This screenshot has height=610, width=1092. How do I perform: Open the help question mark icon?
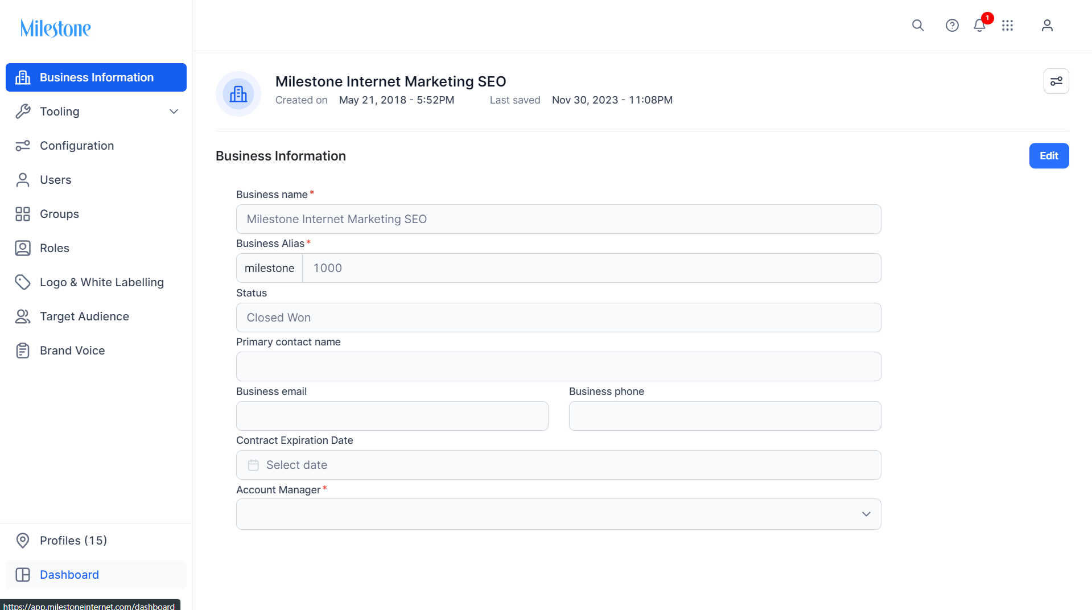pos(952,26)
